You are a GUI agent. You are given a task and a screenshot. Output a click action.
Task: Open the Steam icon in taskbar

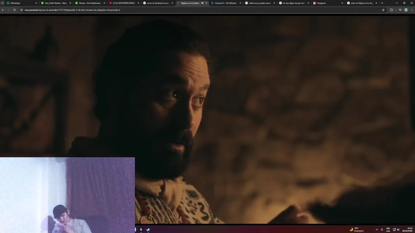pos(148,229)
